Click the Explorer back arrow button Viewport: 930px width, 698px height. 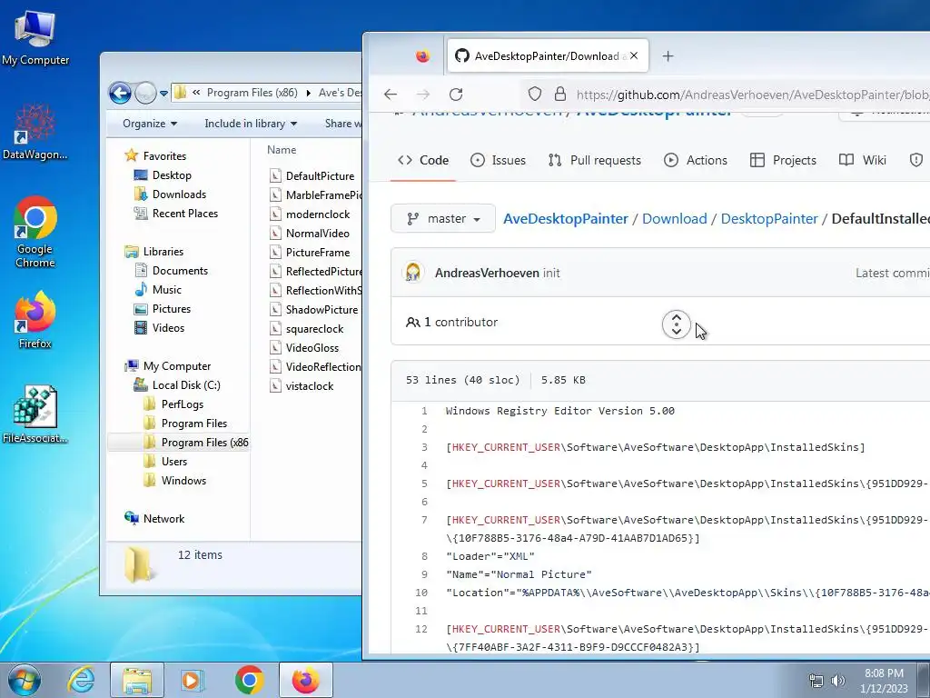click(x=121, y=94)
